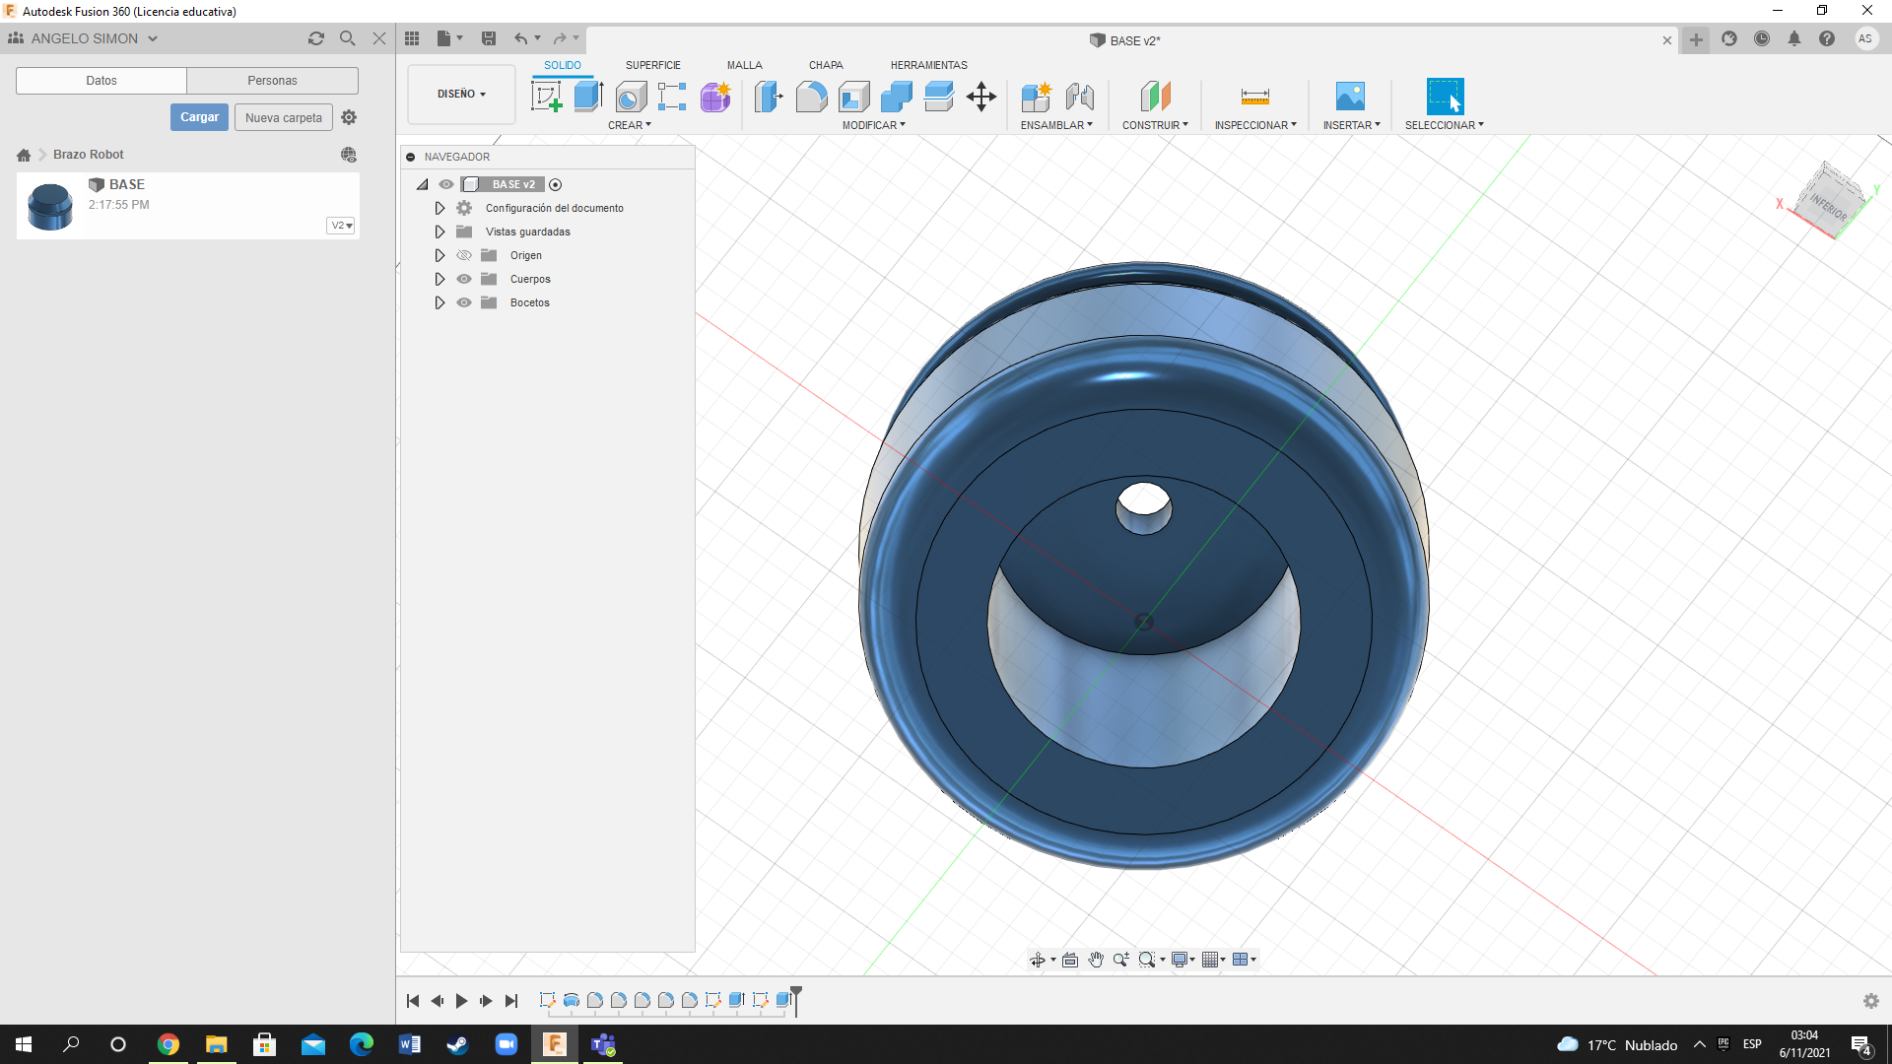This screenshot has width=1892, height=1064.
Task: Open Microsoft Word from the taskbar
Action: 410,1044
